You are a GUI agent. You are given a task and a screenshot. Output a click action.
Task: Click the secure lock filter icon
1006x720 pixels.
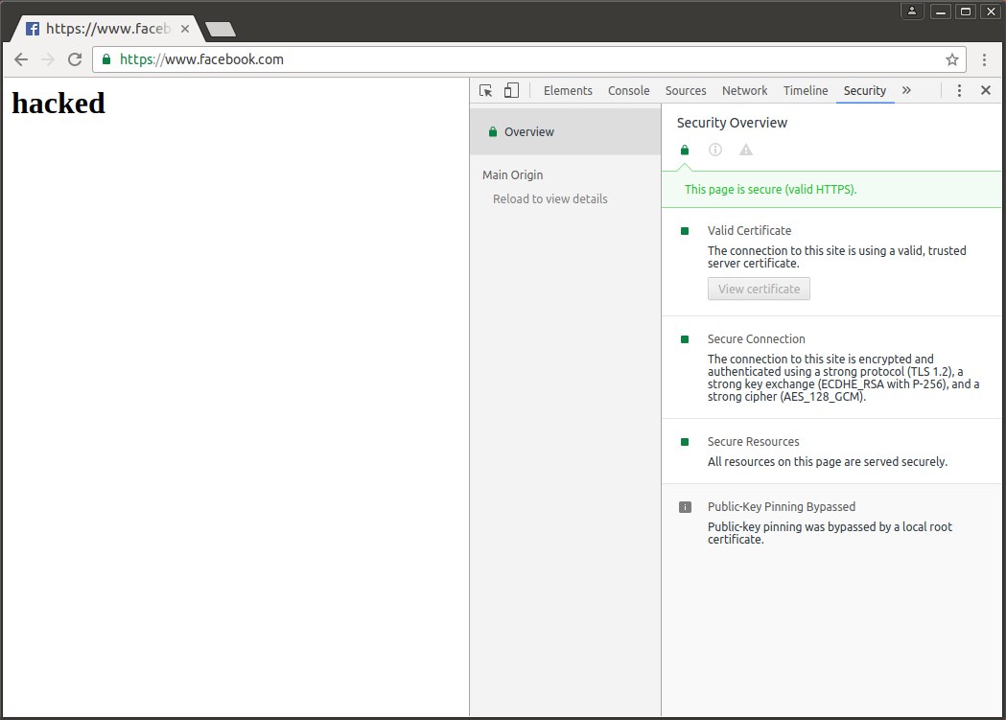pos(685,150)
